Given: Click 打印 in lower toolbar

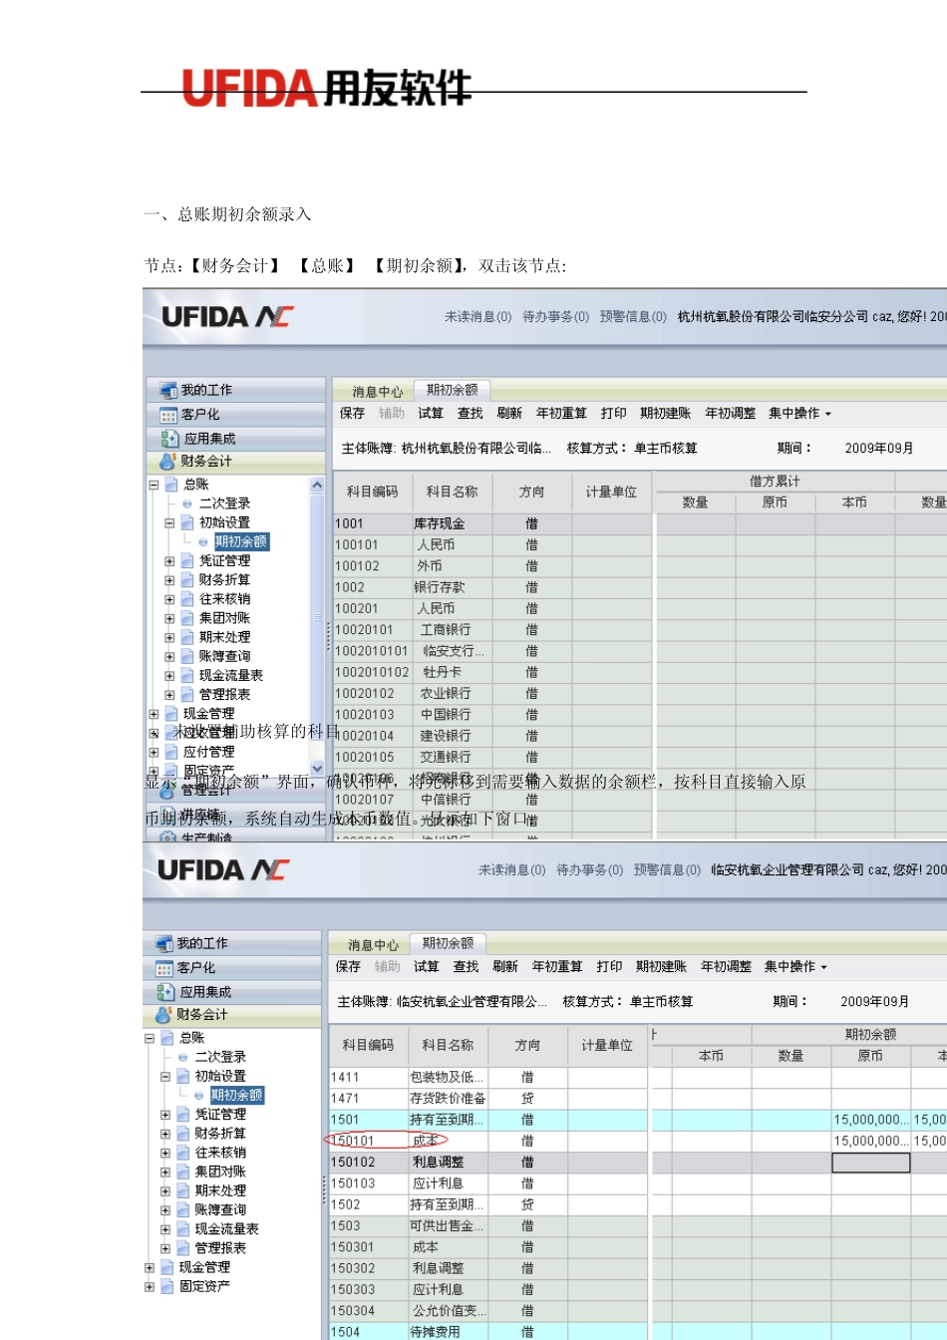Looking at the screenshot, I should coord(609,966).
